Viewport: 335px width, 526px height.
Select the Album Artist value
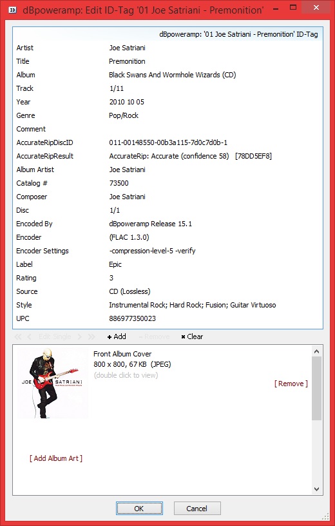click(x=127, y=170)
